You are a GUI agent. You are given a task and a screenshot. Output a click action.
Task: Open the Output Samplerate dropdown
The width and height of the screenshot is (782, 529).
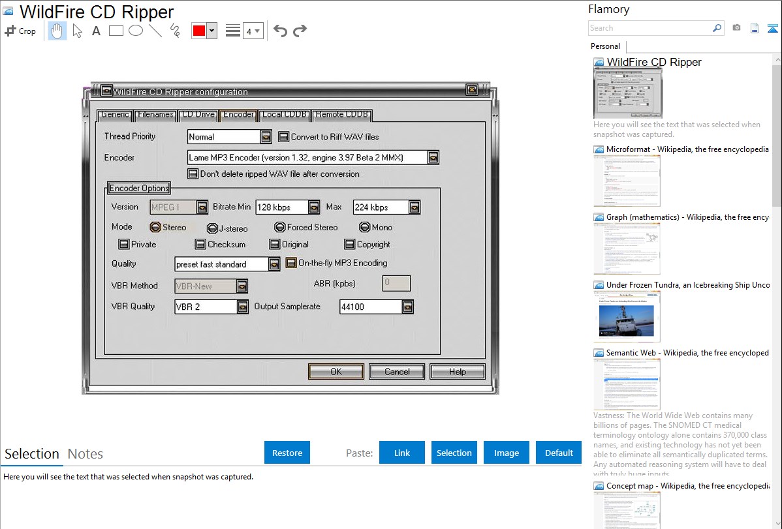pos(407,307)
